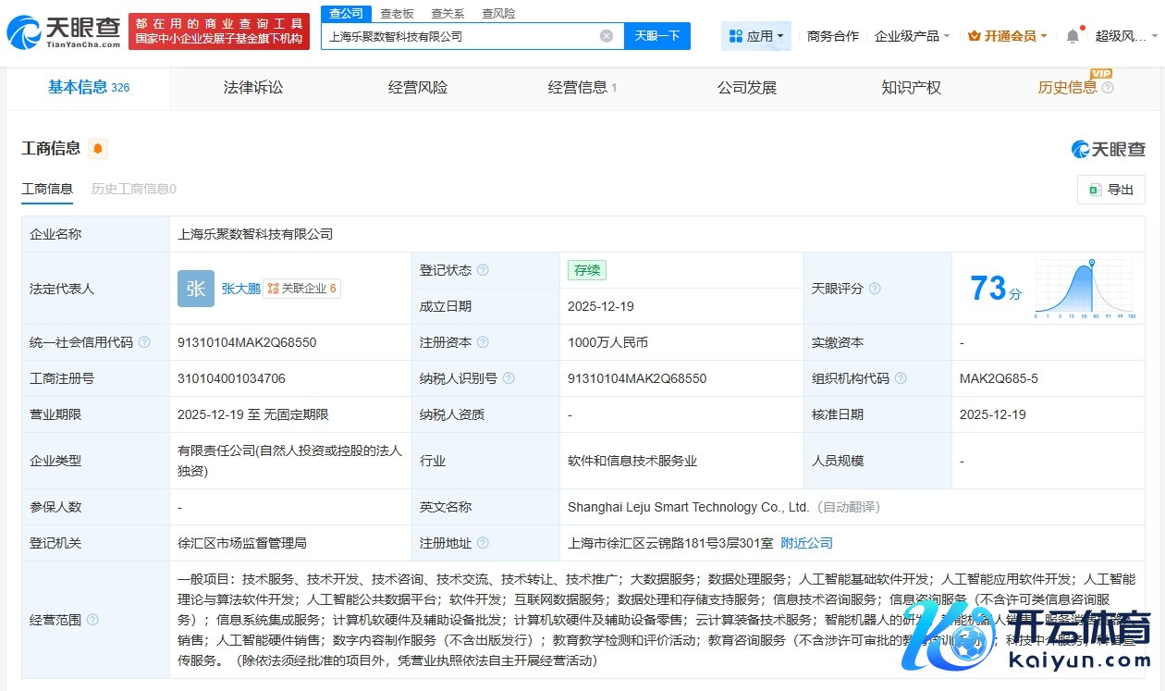This screenshot has width=1165, height=691.
Task: Click the orange alert bell beside 工商信息
Action: [x=98, y=149]
